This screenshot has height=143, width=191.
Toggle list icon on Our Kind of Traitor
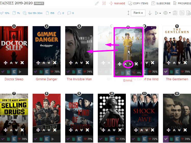pyautogui.click(x=79, y=139)
